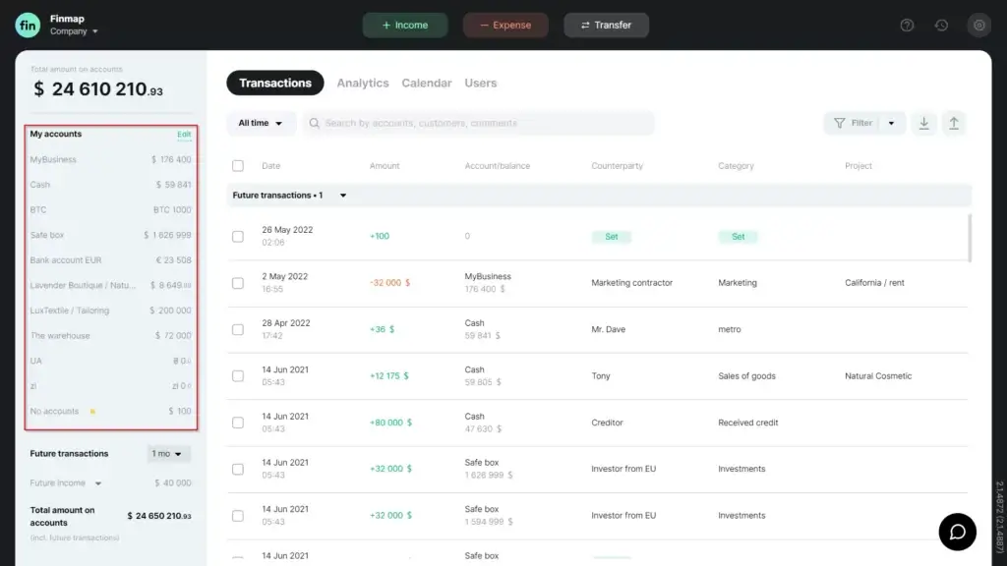Switch to the Transactions tab
Screen dimensions: 1007x566
click(x=275, y=83)
